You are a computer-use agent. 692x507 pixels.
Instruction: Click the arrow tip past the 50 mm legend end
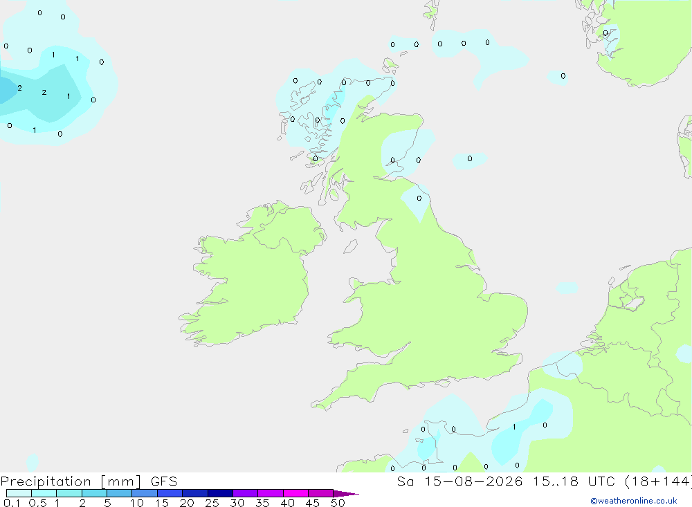[x=347, y=493]
